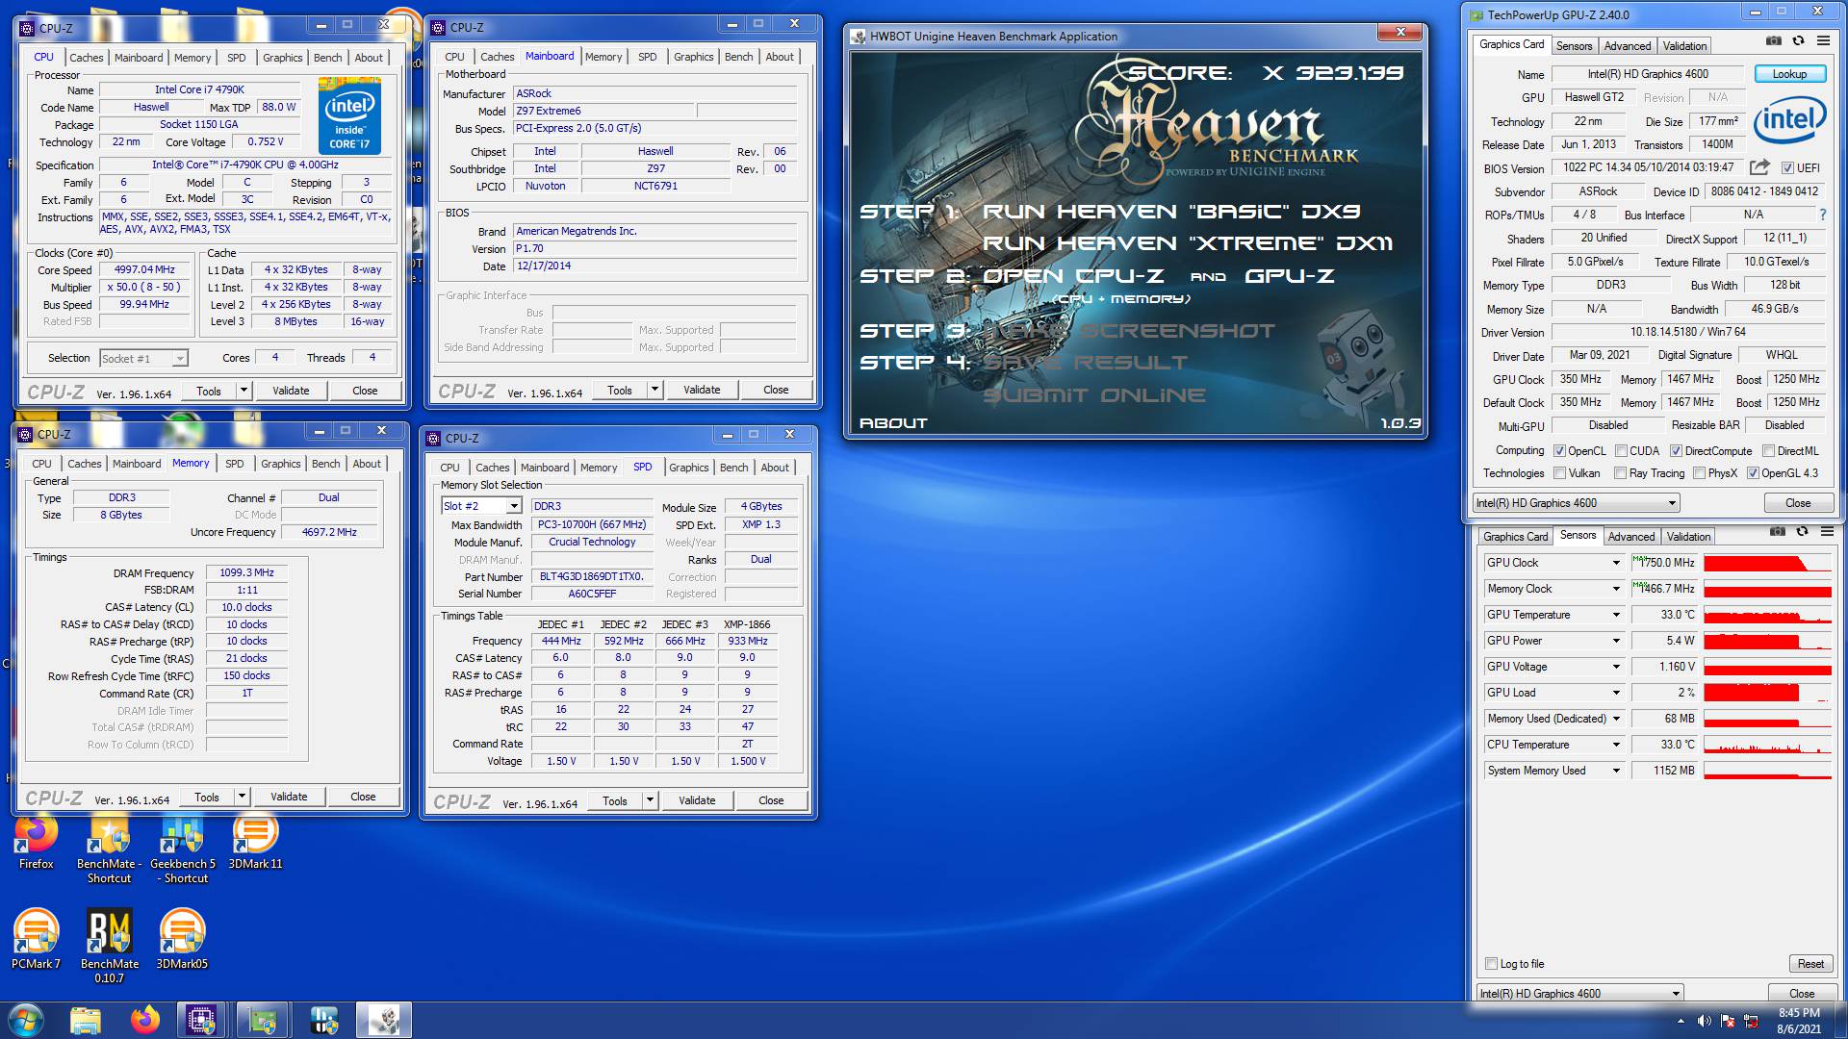Toggle PhysX checkbox
Screen dimensions: 1848x1039
[1699, 473]
